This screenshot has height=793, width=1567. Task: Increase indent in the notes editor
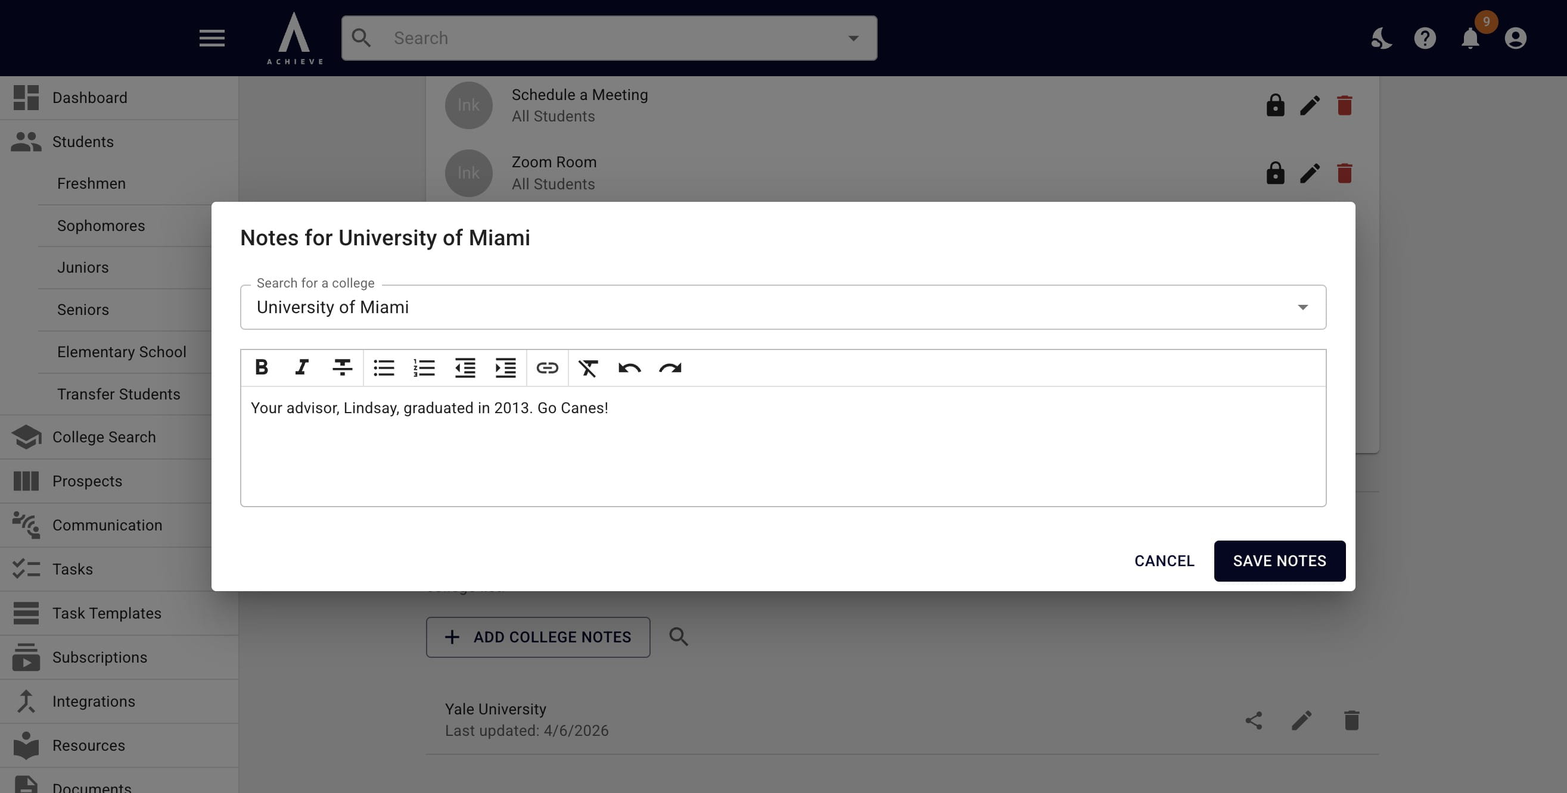[x=505, y=368]
